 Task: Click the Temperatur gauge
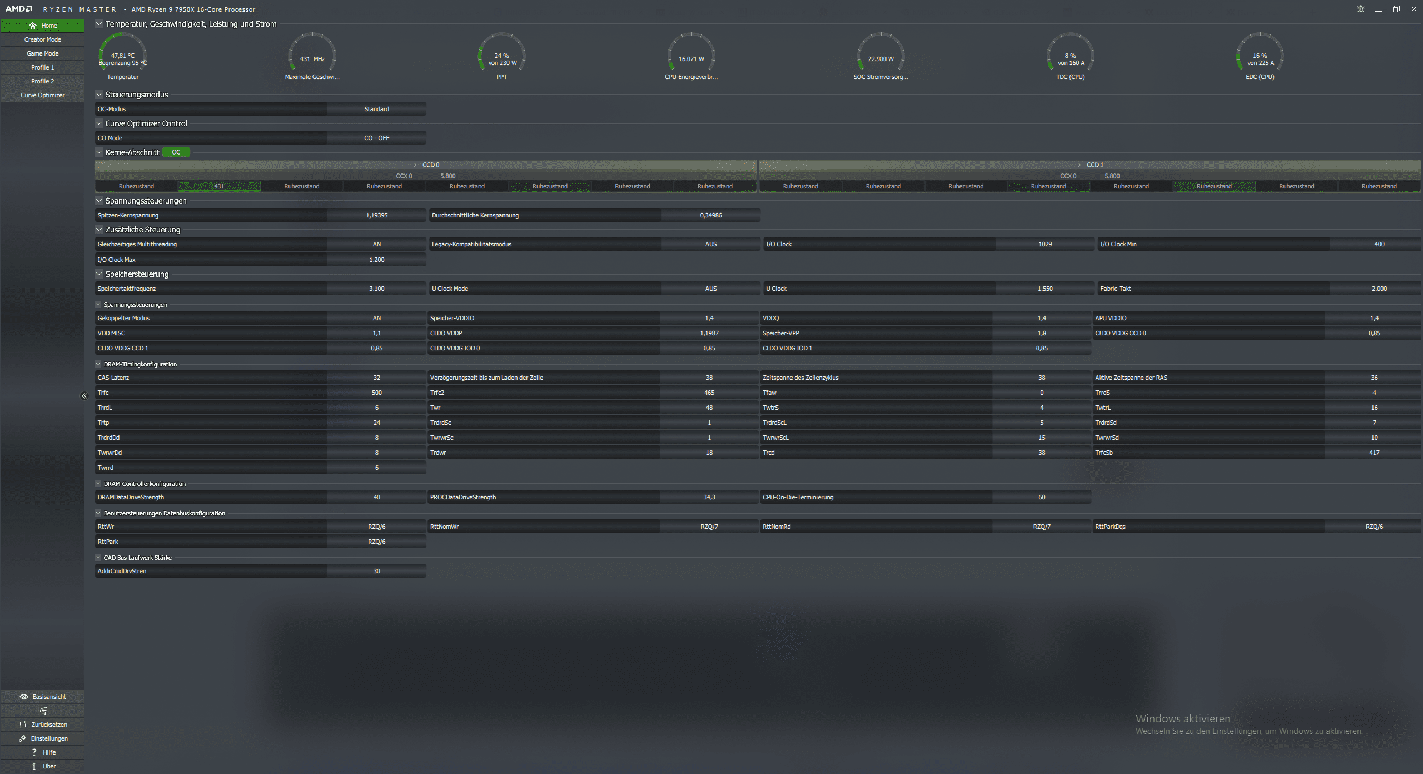point(123,56)
